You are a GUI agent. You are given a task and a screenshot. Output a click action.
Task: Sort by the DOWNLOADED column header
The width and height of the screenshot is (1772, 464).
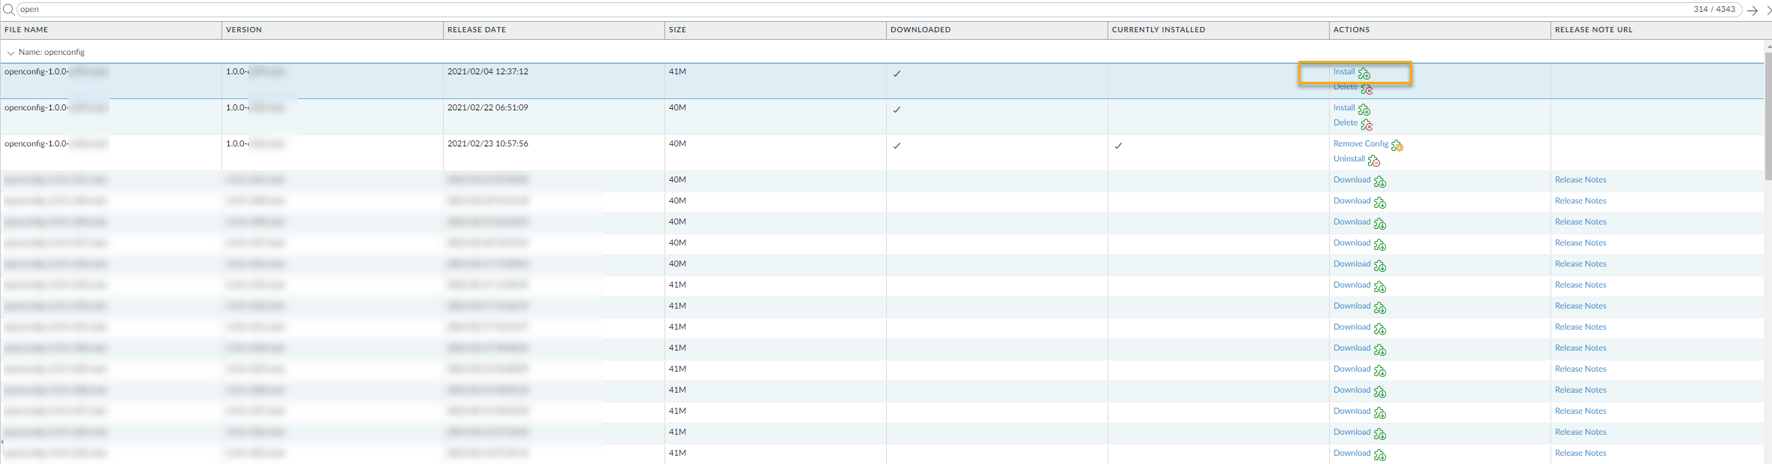[996, 30]
